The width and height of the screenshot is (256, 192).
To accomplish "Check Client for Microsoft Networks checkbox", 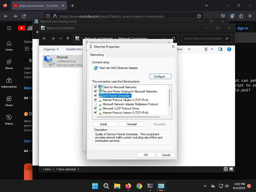I will coord(95,87).
